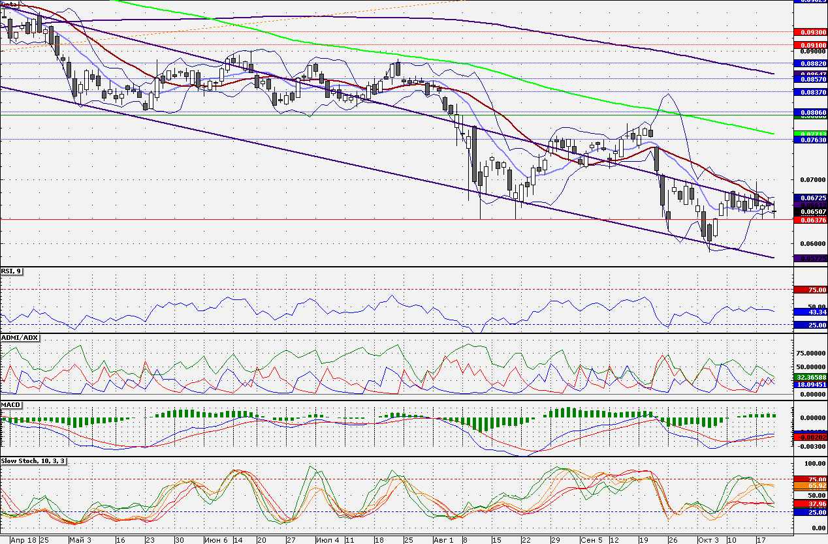Select the MACD panel title label
The width and height of the screenshot is (828, 544).
(x=12, y=405)
